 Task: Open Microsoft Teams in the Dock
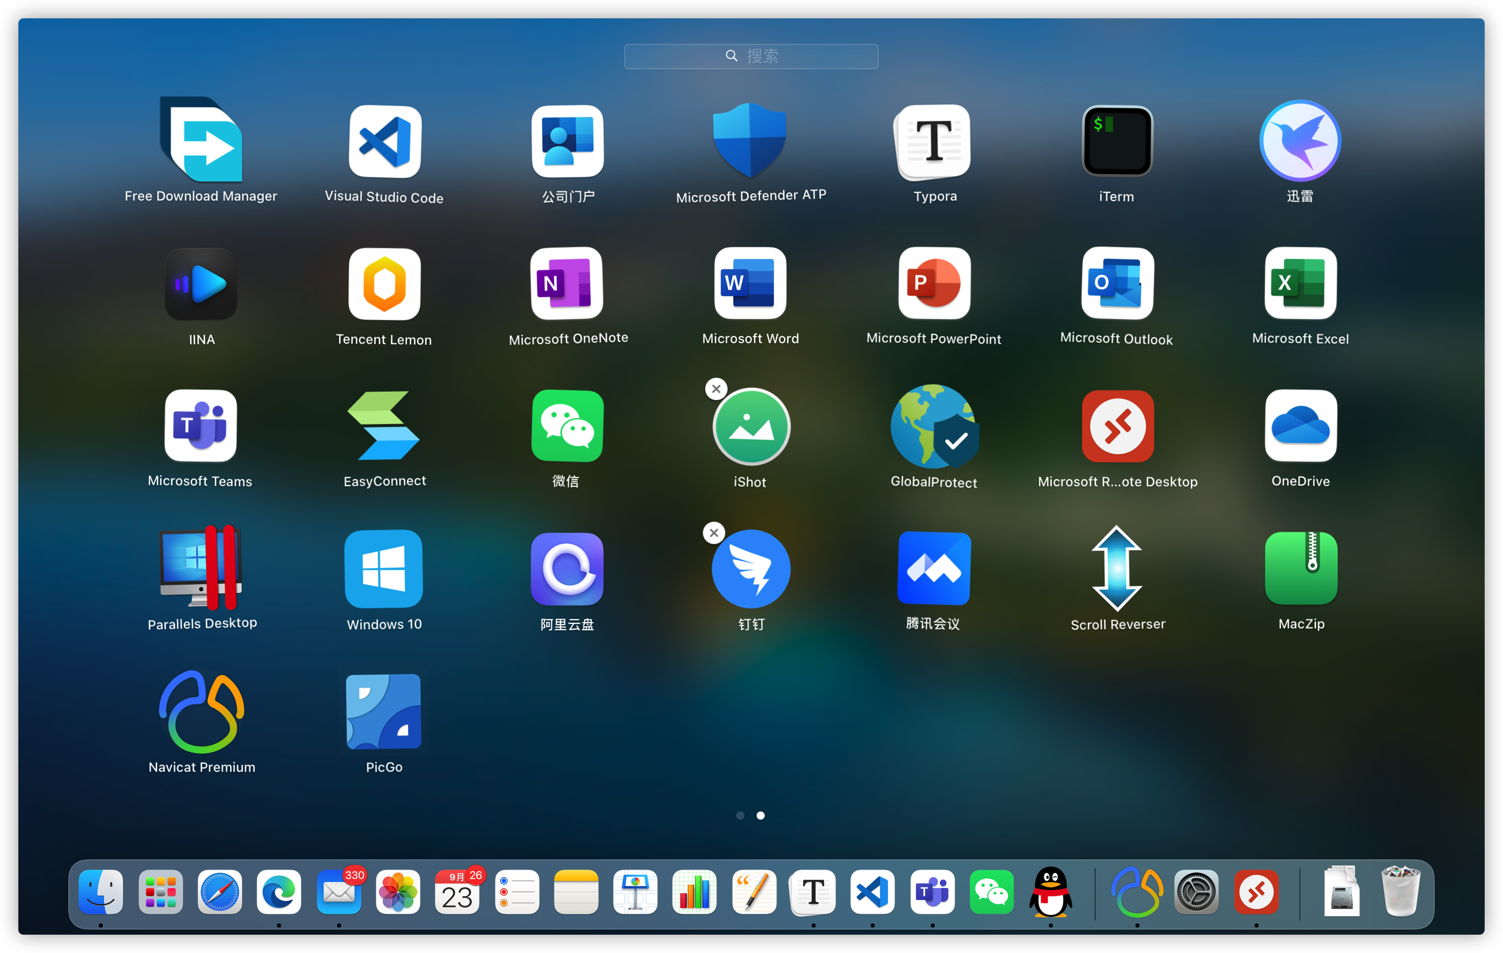[x=933, y=892]
